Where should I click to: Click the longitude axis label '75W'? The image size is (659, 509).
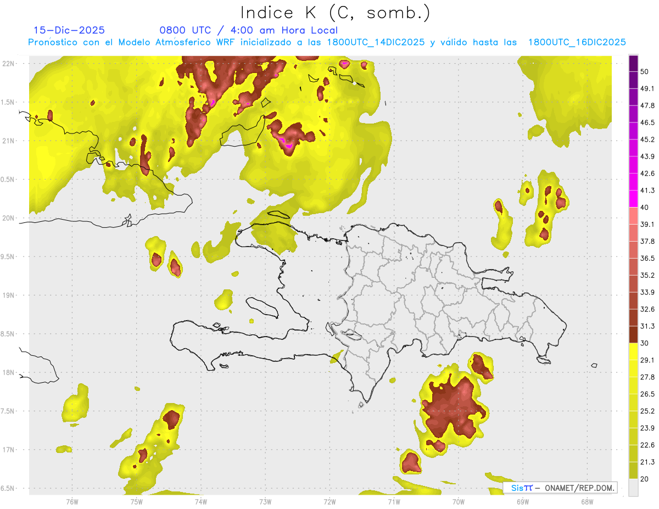point(137,502)
